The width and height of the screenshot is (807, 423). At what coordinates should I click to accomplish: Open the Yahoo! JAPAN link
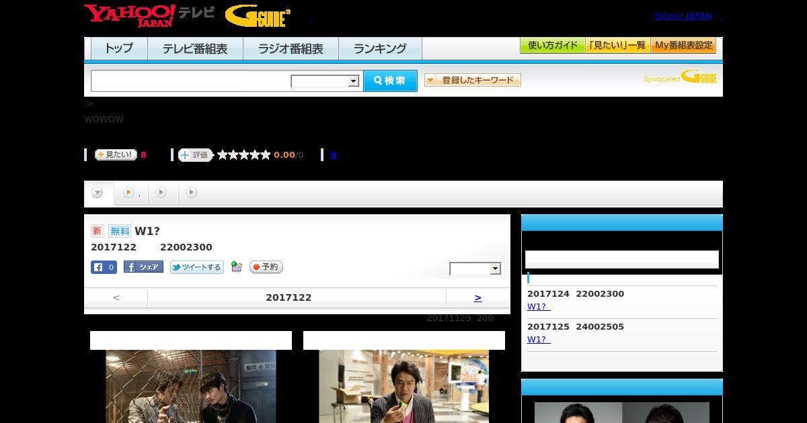point(683,16)
